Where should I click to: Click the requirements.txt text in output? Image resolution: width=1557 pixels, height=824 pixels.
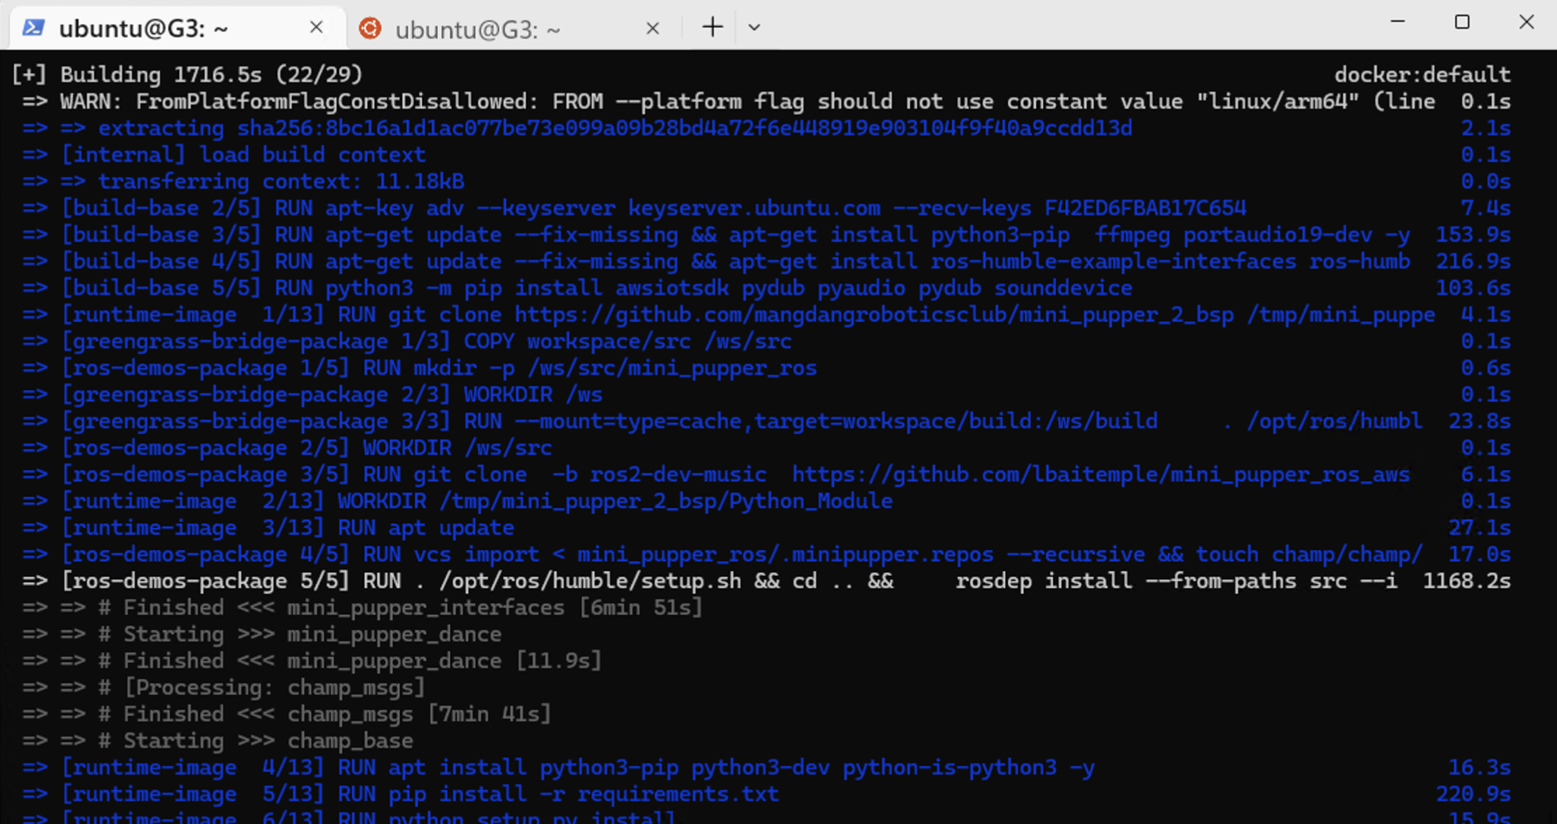point(677,793)
